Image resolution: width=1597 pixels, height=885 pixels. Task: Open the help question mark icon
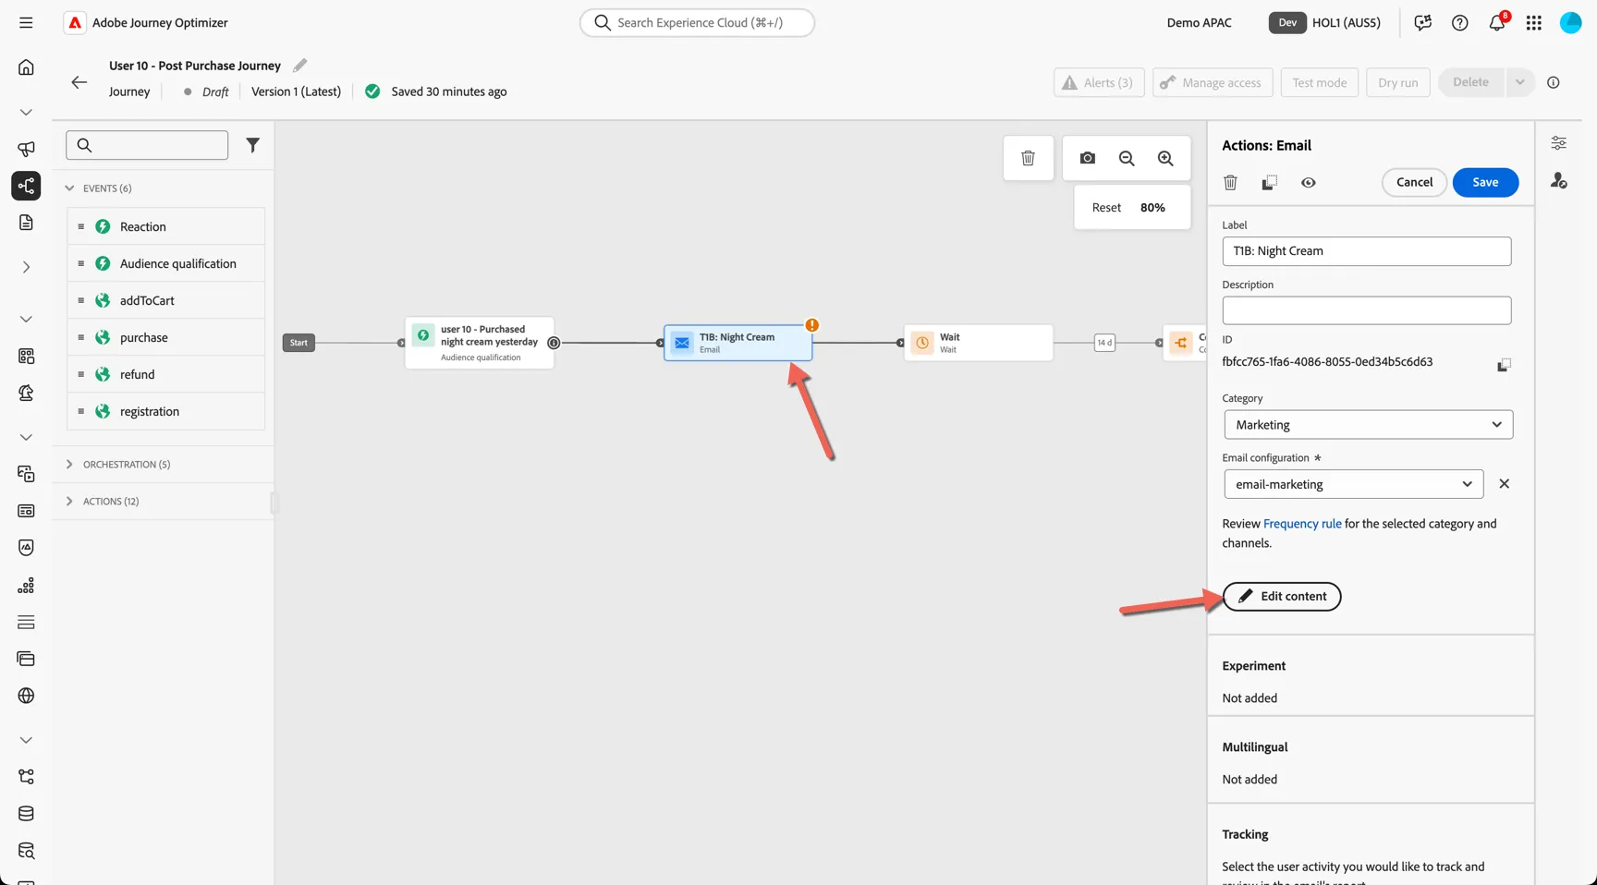click(1460, 22)
